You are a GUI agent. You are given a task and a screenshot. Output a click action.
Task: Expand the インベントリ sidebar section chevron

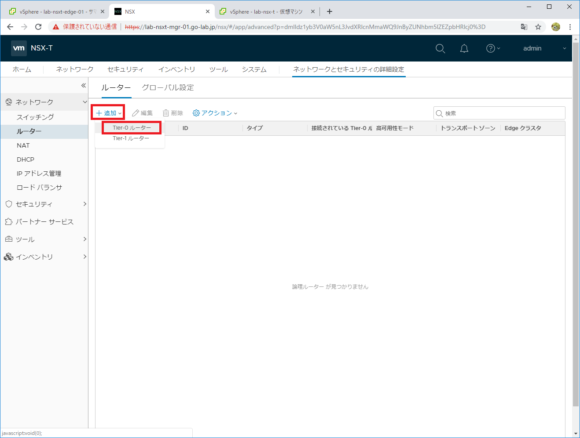tap(85, 257)
